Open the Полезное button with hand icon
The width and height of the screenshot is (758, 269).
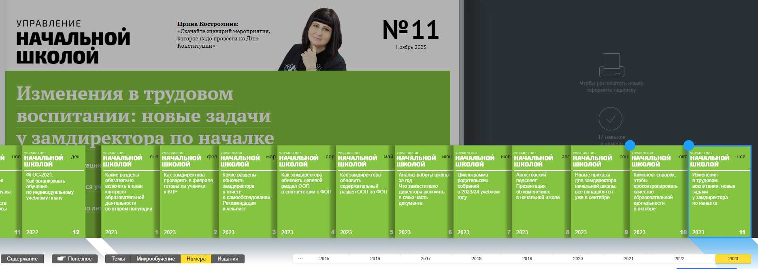click(75, 259)
